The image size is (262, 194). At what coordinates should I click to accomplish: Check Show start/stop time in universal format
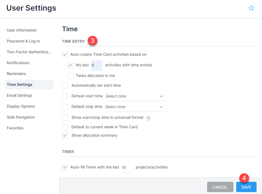(x=65, y=117)
